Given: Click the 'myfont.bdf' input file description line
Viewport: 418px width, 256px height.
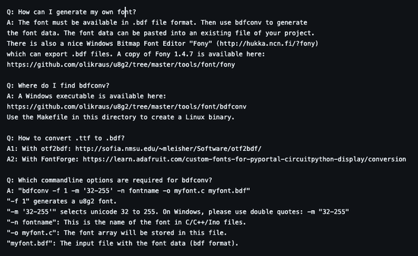Looking at the screenshot, I should (x=123, y=243).
